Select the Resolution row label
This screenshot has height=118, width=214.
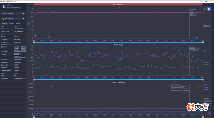click(4, 62)
